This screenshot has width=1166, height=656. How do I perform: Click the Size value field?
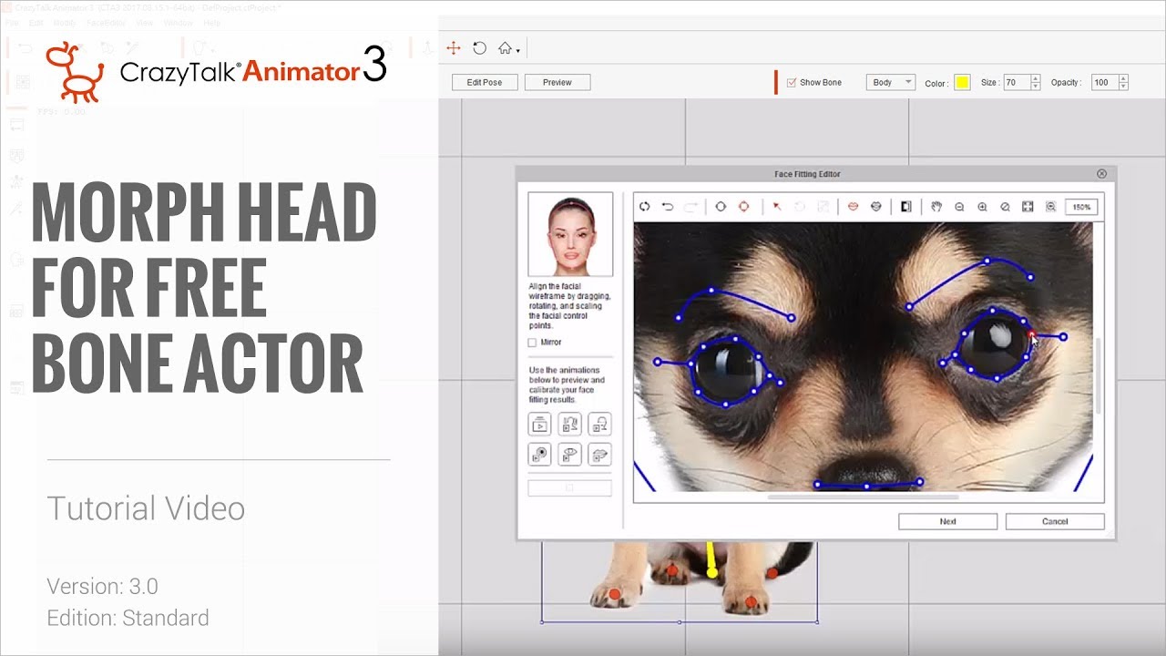(x=1016, y=82)
